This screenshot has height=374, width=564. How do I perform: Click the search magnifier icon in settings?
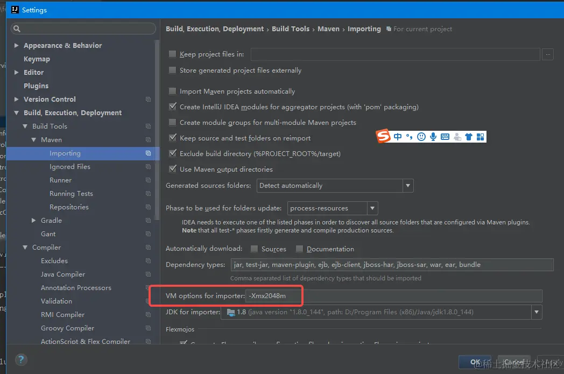click(17, 29)
